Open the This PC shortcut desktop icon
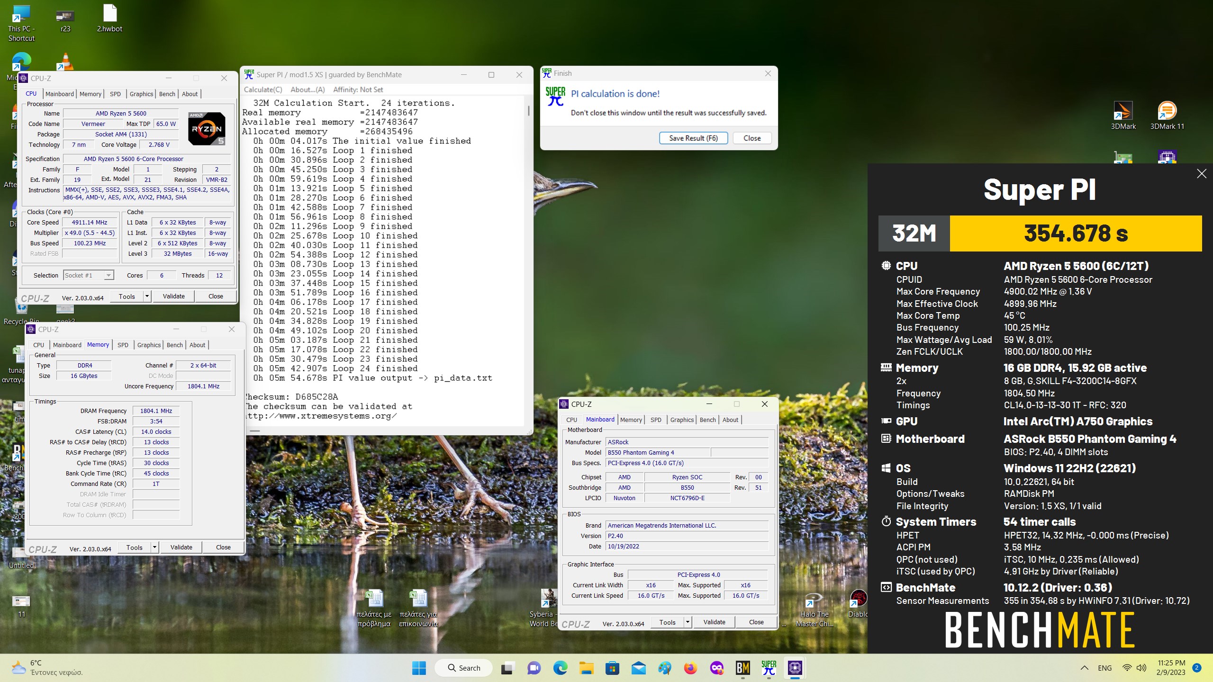This screenshot has height=682, width=1213. 21,23
